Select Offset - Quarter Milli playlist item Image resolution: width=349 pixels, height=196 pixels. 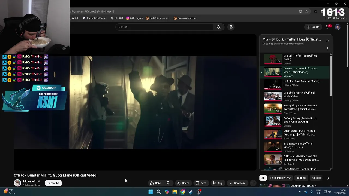point(295,72)
